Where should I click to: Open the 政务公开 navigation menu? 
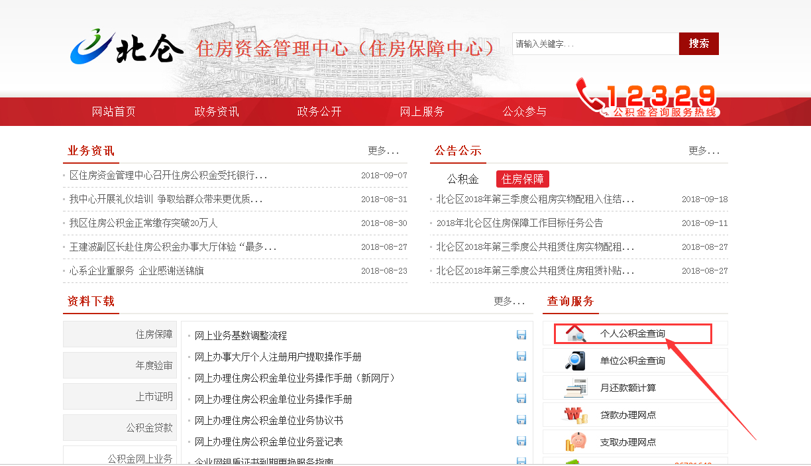pos(319,111)
